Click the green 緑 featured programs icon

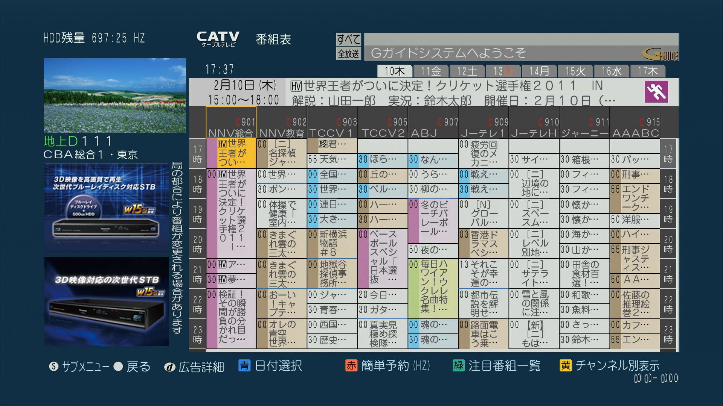click(x=458, y=365)
